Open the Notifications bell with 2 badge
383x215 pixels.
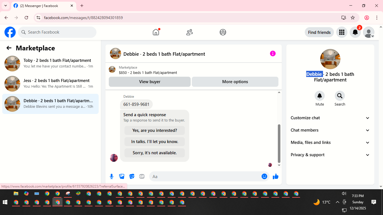click(x=355, y=32)
